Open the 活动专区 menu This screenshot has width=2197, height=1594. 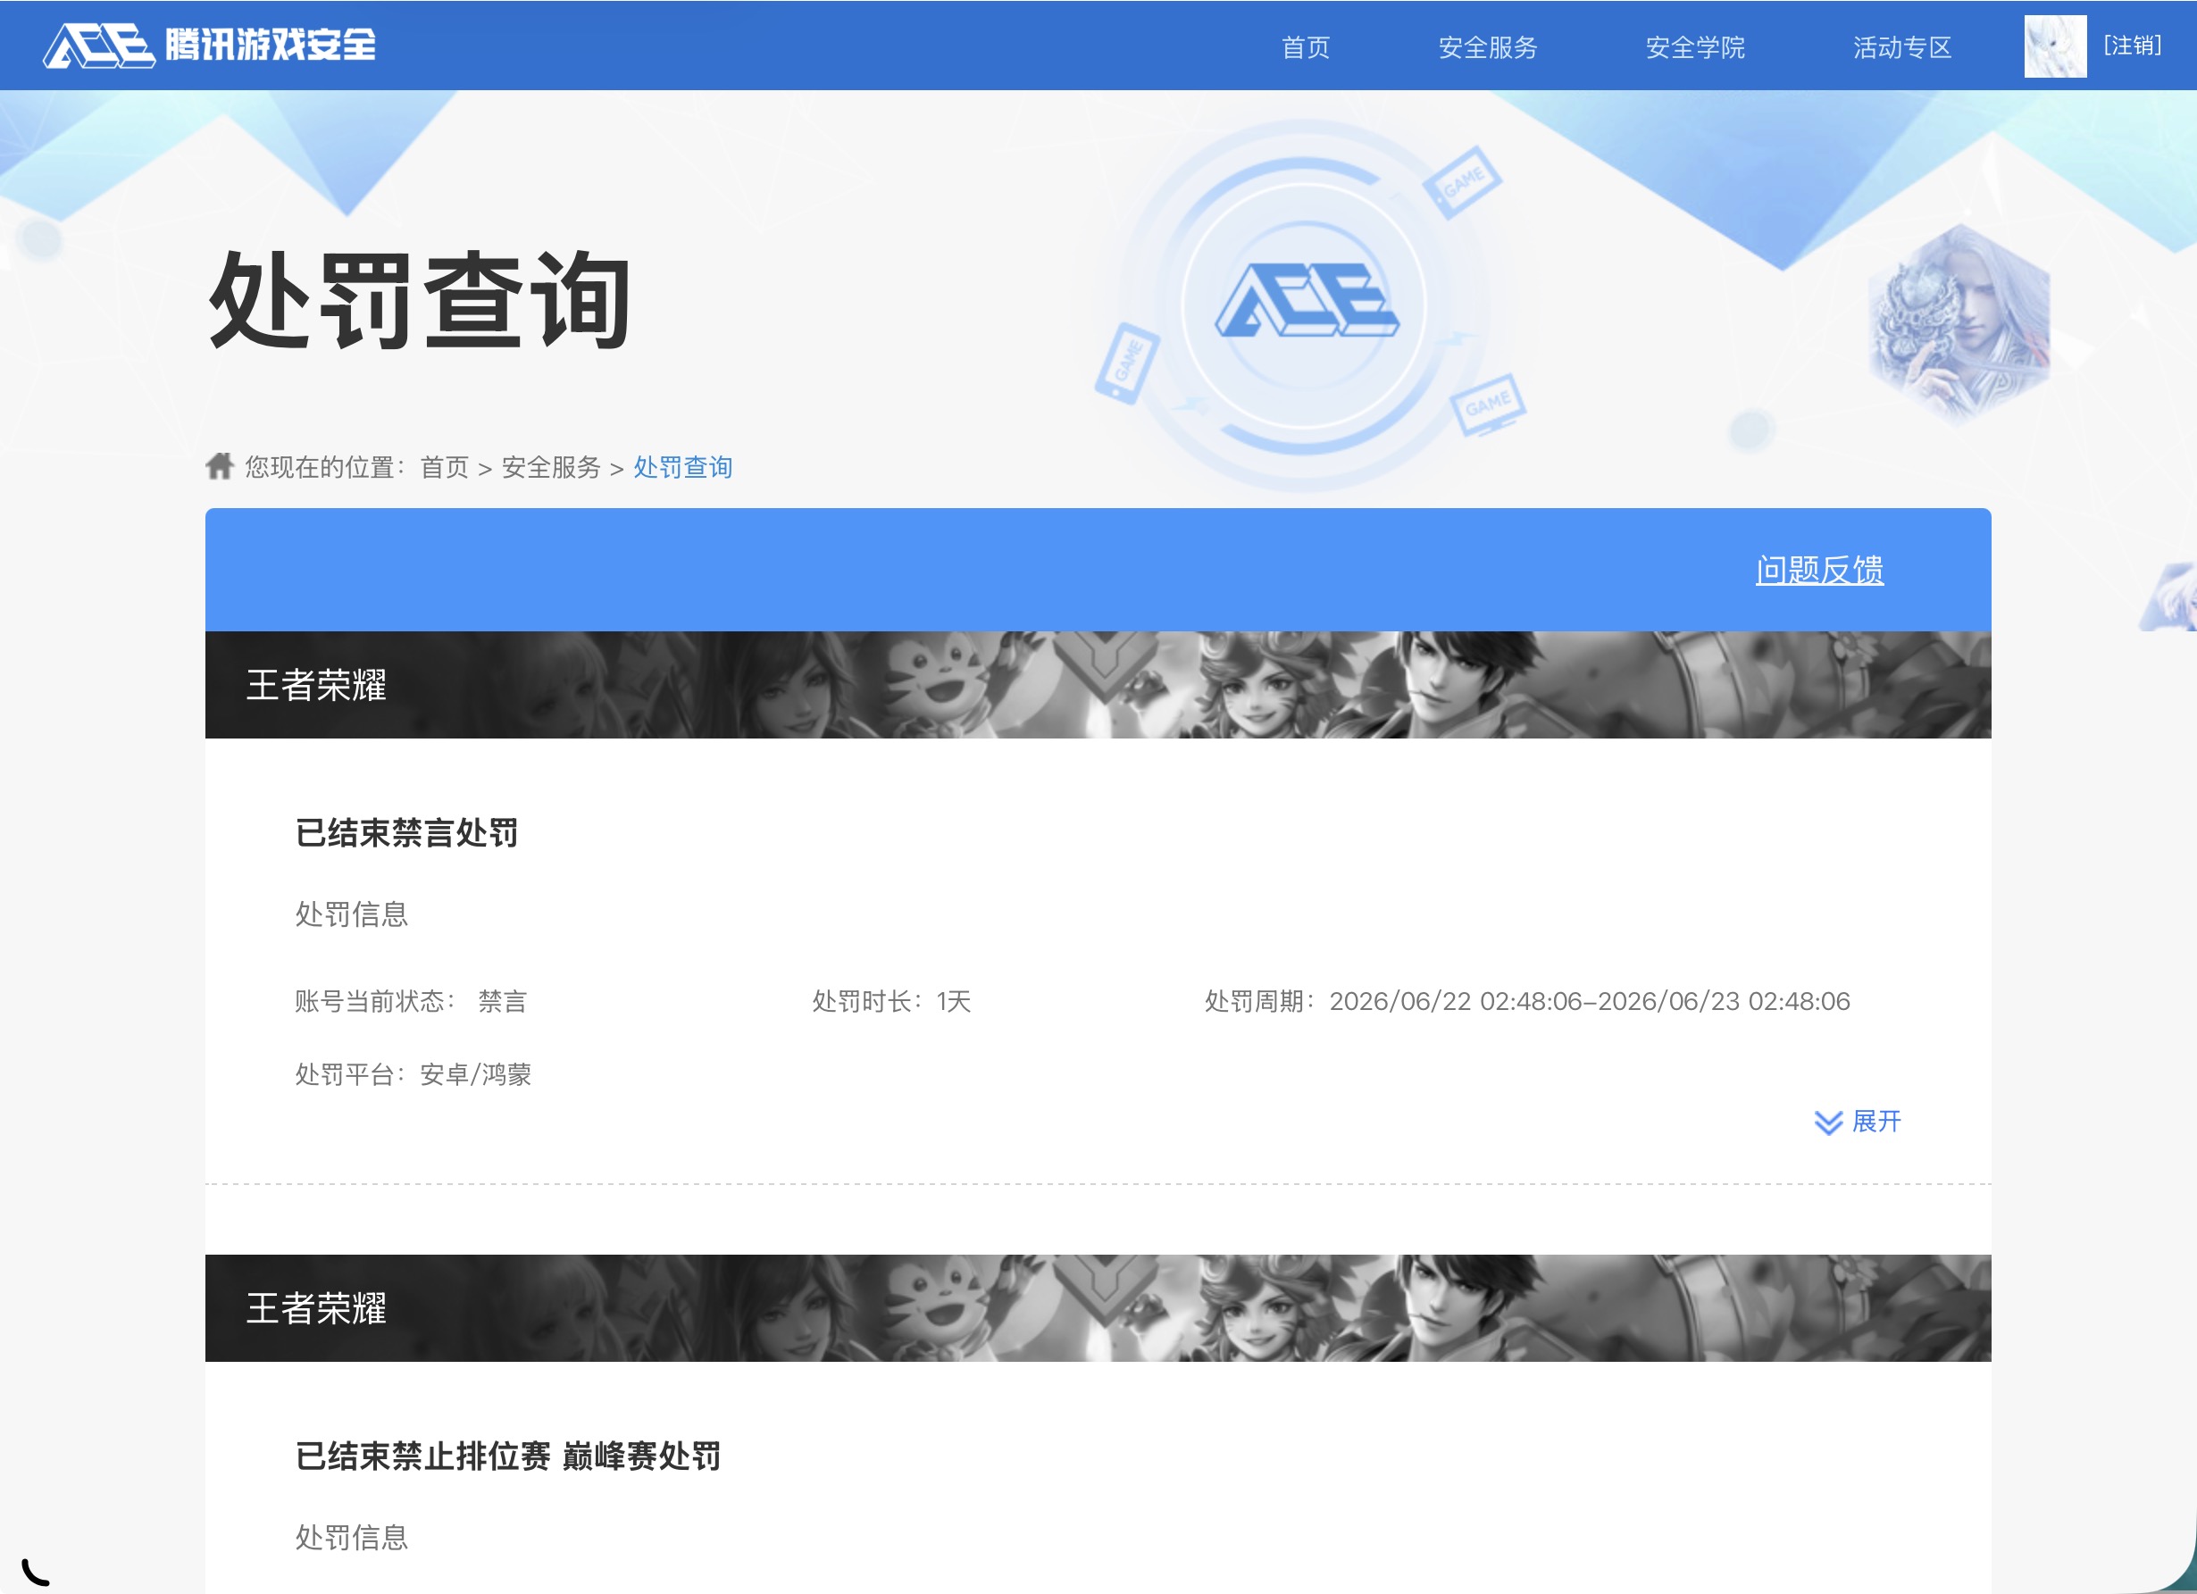[x=1902, y=46]
